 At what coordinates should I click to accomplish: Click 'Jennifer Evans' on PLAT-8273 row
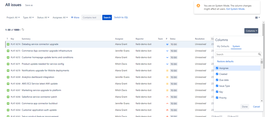pos(122,51)
